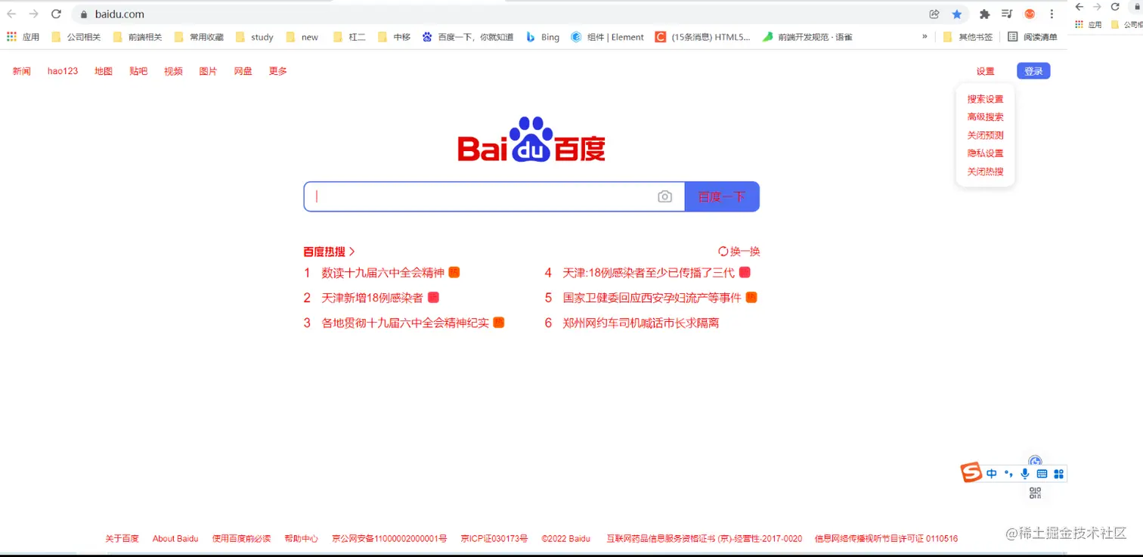Viewport: 1143px width, 557px height.
Task: Click the orange profile avatar icon
Action: 1030,14
